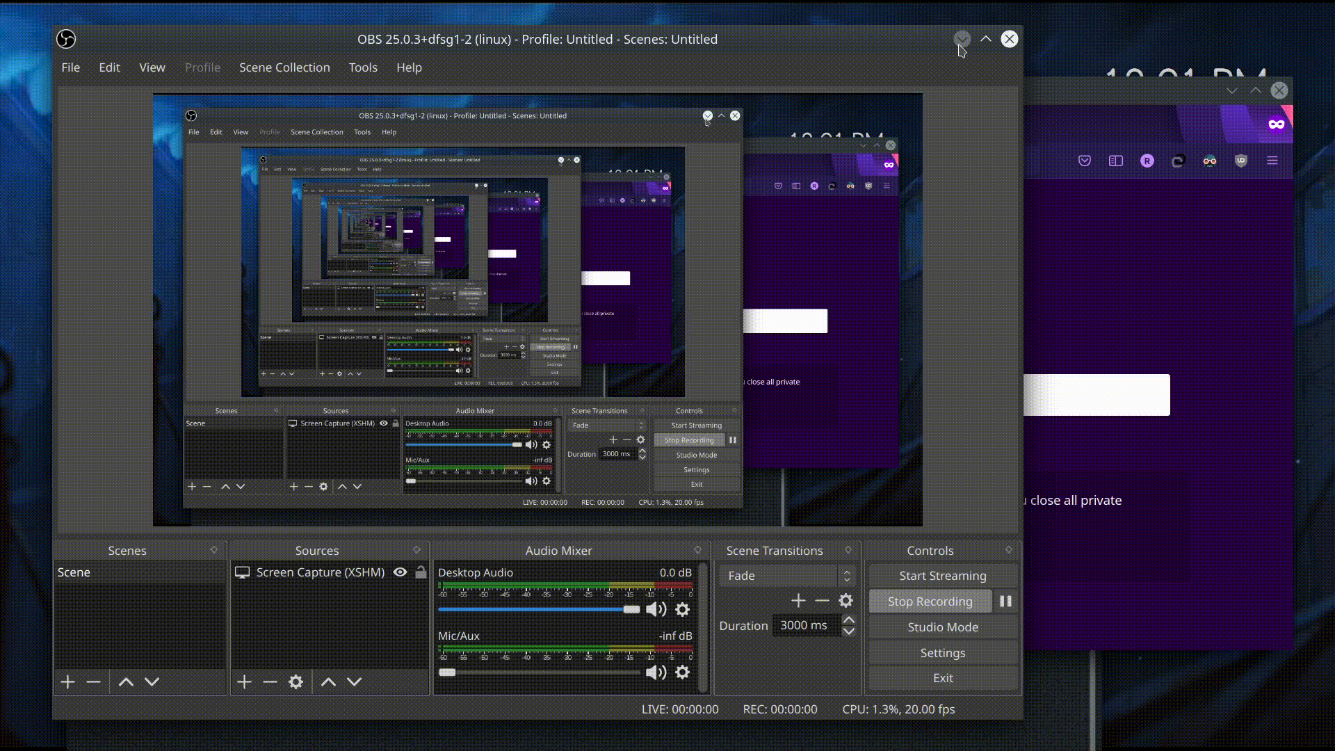Open the File menu
1335x751 pixels.
pyautogui.click(x=71, y=67)
